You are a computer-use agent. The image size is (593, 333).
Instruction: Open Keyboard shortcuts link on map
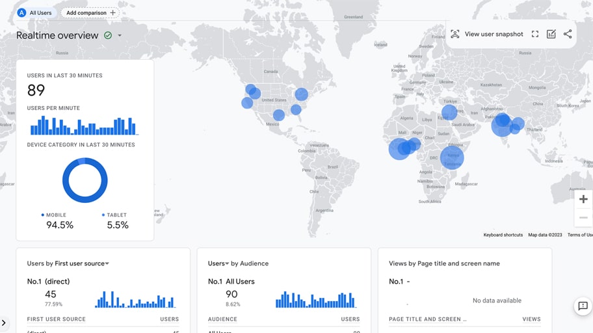503,235
